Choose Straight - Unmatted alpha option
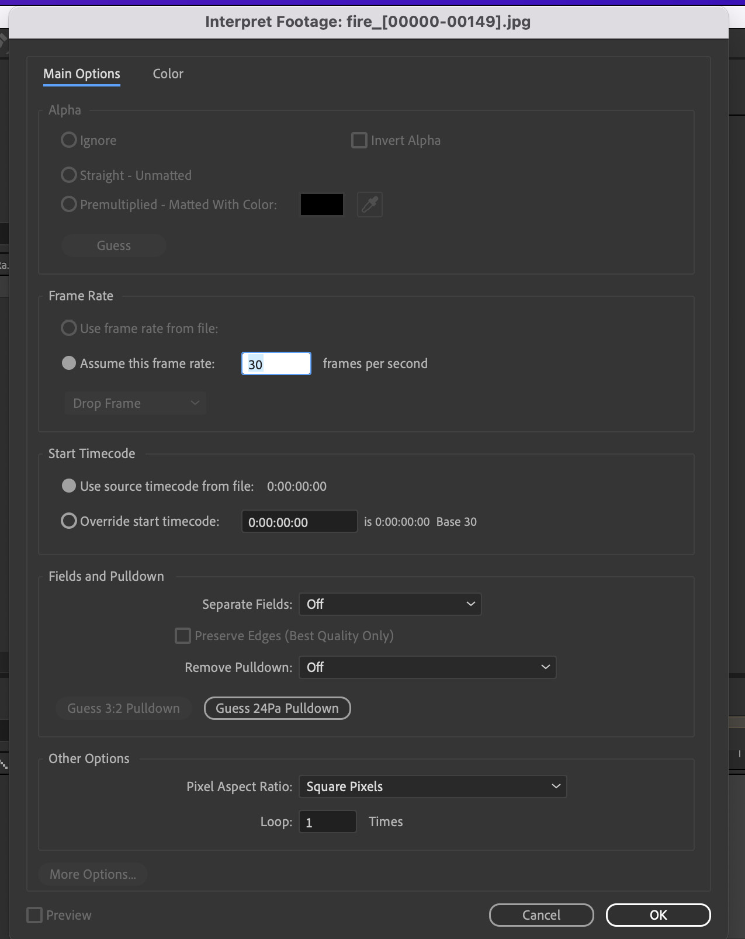This screenshot has height=939, width=745. click(x=69, y=175)
